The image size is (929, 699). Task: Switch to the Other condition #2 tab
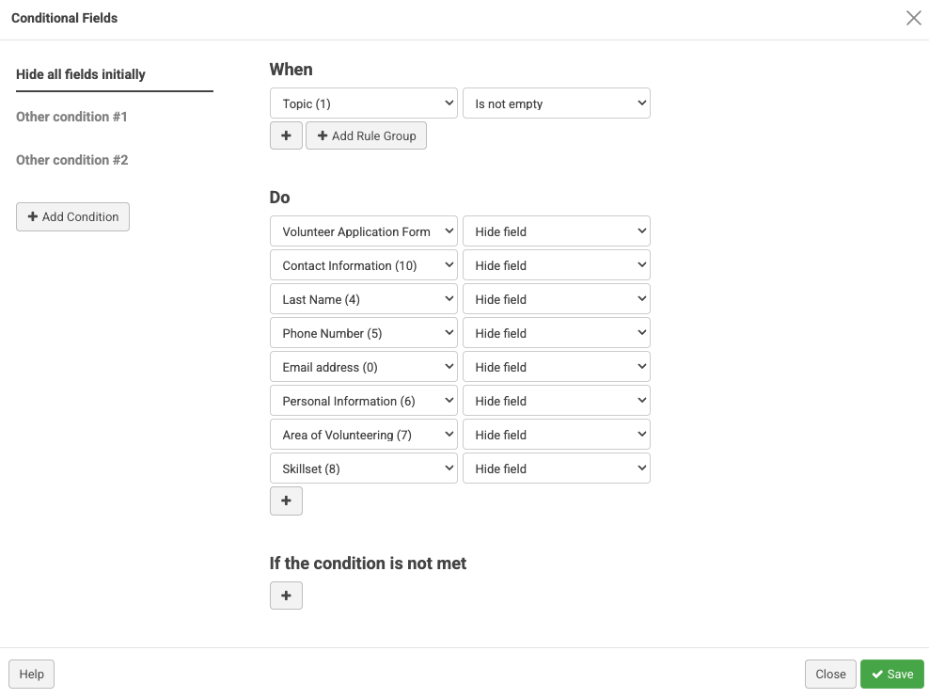pyautogui.click(x=71, y=160)
